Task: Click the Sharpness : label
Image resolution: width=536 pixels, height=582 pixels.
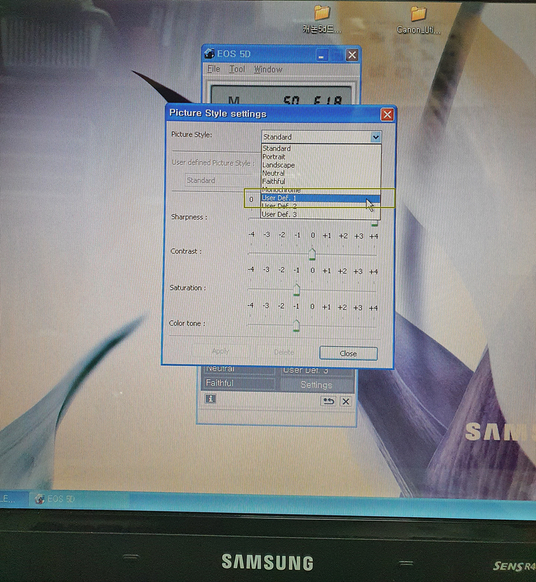Action: 189,217
